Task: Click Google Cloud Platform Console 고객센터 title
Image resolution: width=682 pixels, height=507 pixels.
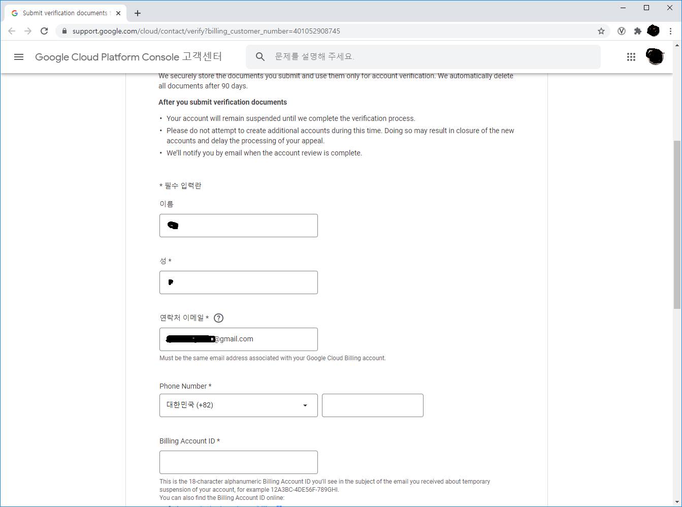Action: click(x=128, y=57)
